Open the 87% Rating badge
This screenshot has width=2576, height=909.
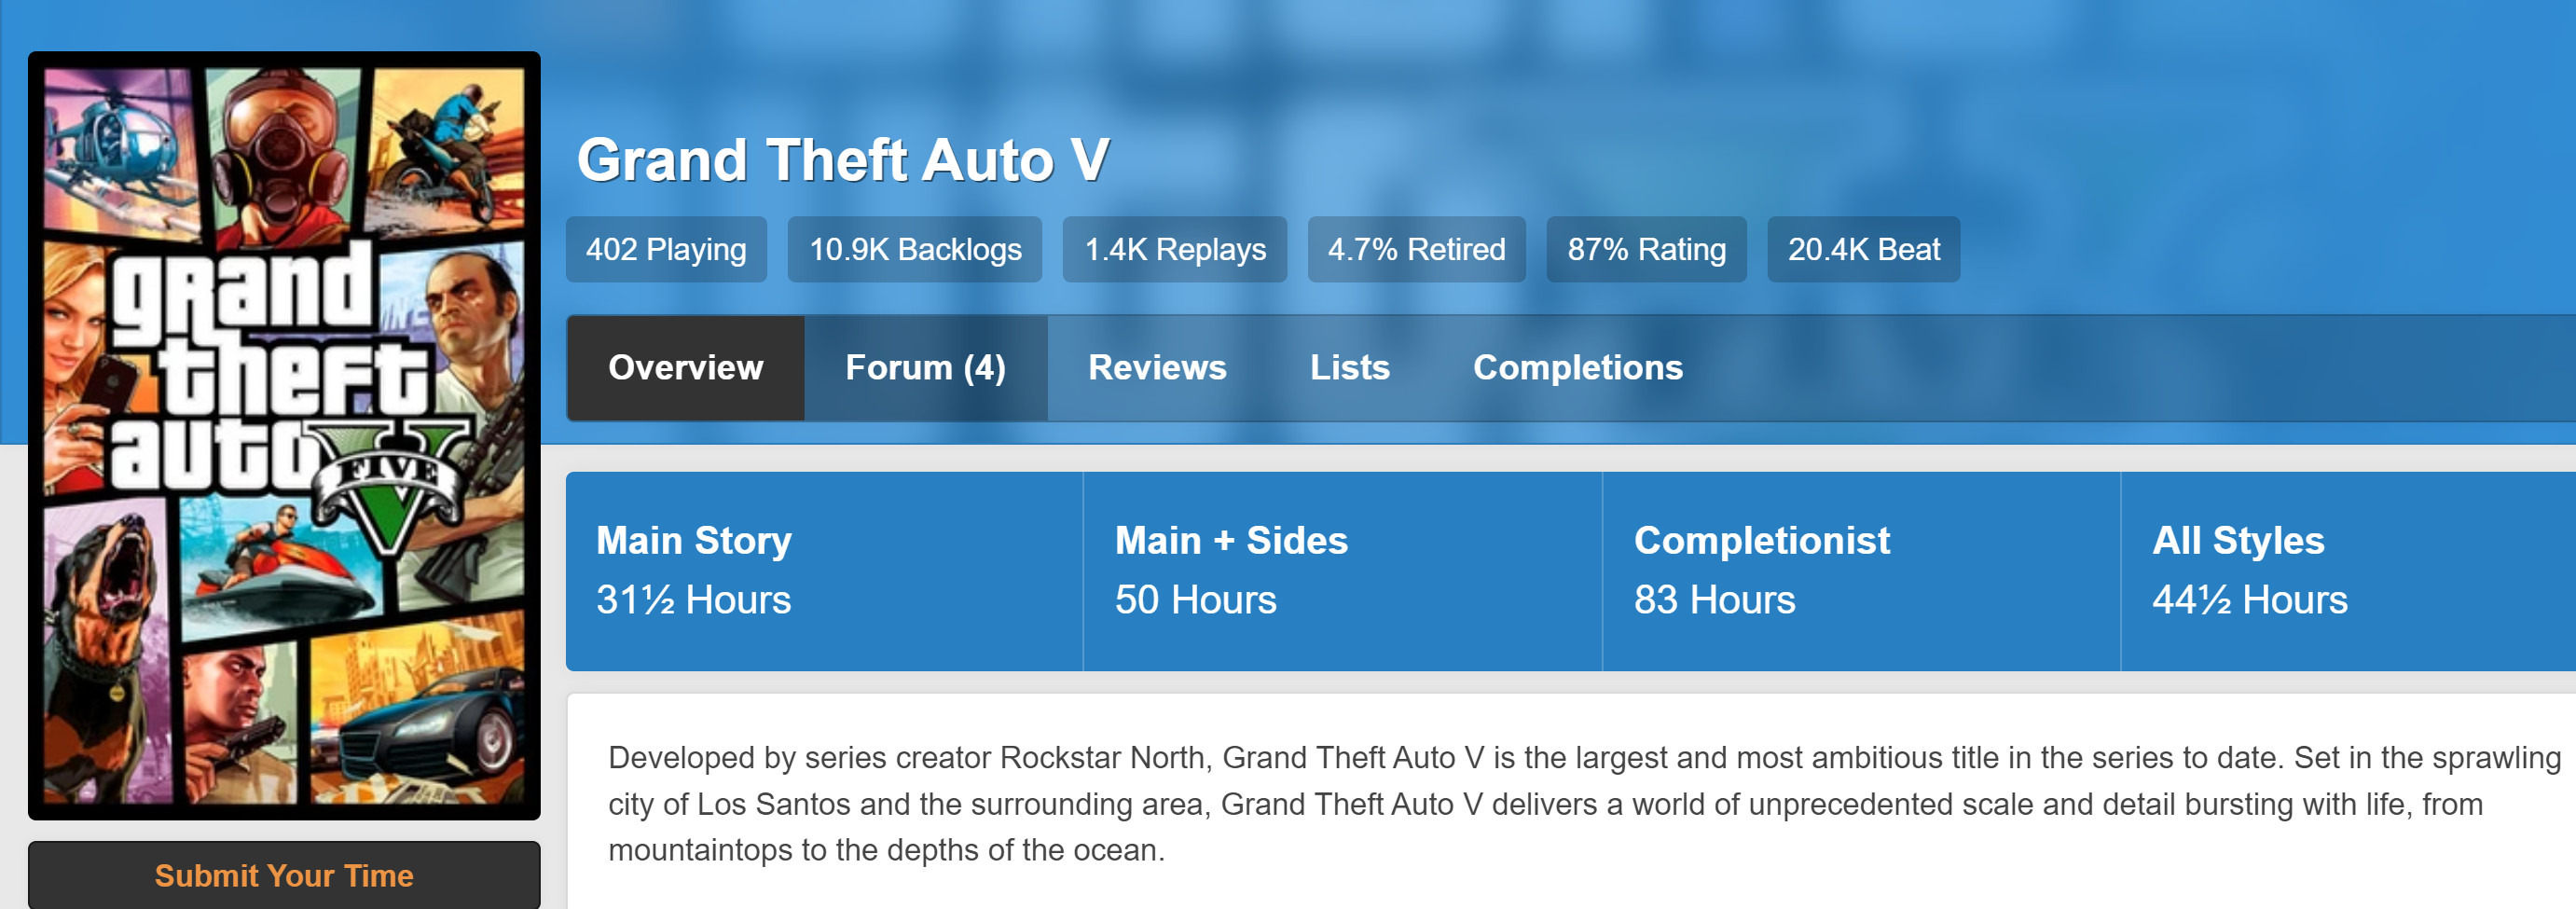click(1645, 249)
